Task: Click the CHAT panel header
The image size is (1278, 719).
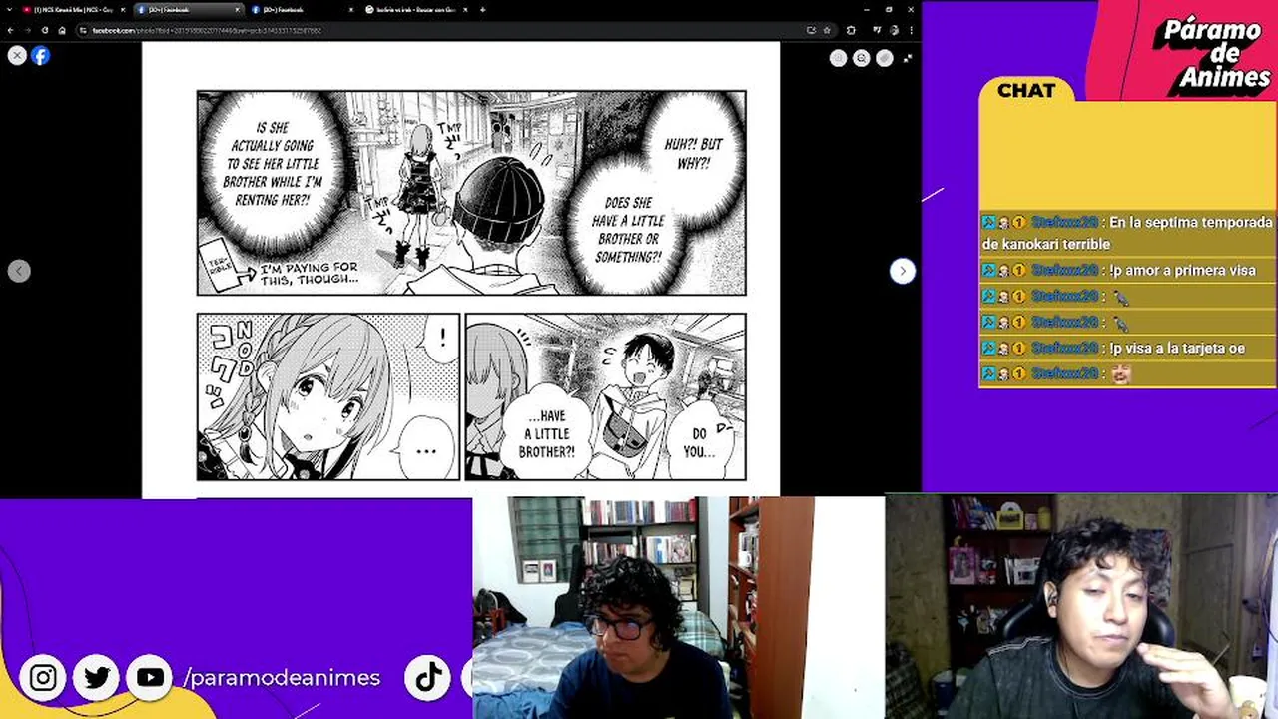Action: [x=1026, y=91]
